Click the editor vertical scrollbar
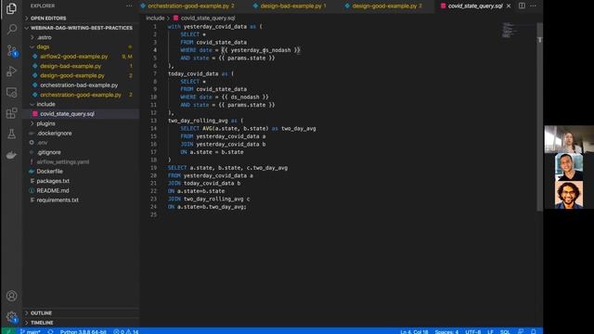This screenshot has height=334, width=594. (539, 117)
